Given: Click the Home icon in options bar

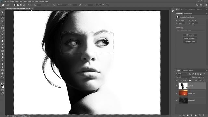Looking at the screenshot, I should 3,5.
